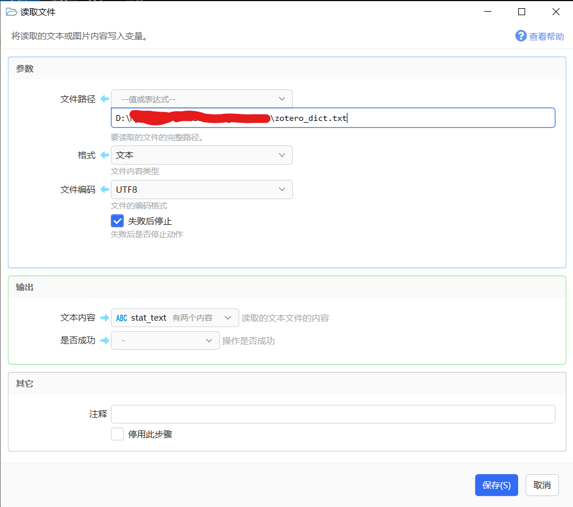Click the blue arrow beside 文件编码
Screen dimensions: 573x507
pos(104,189)
